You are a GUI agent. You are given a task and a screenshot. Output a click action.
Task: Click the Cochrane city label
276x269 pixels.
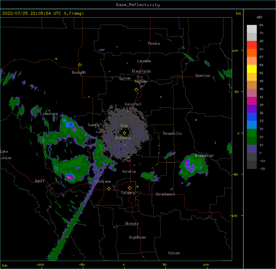(103, 181)
